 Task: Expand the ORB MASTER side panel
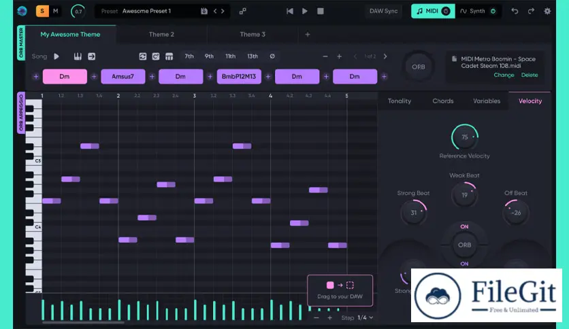pyautogui.click(x=21, y=43)
